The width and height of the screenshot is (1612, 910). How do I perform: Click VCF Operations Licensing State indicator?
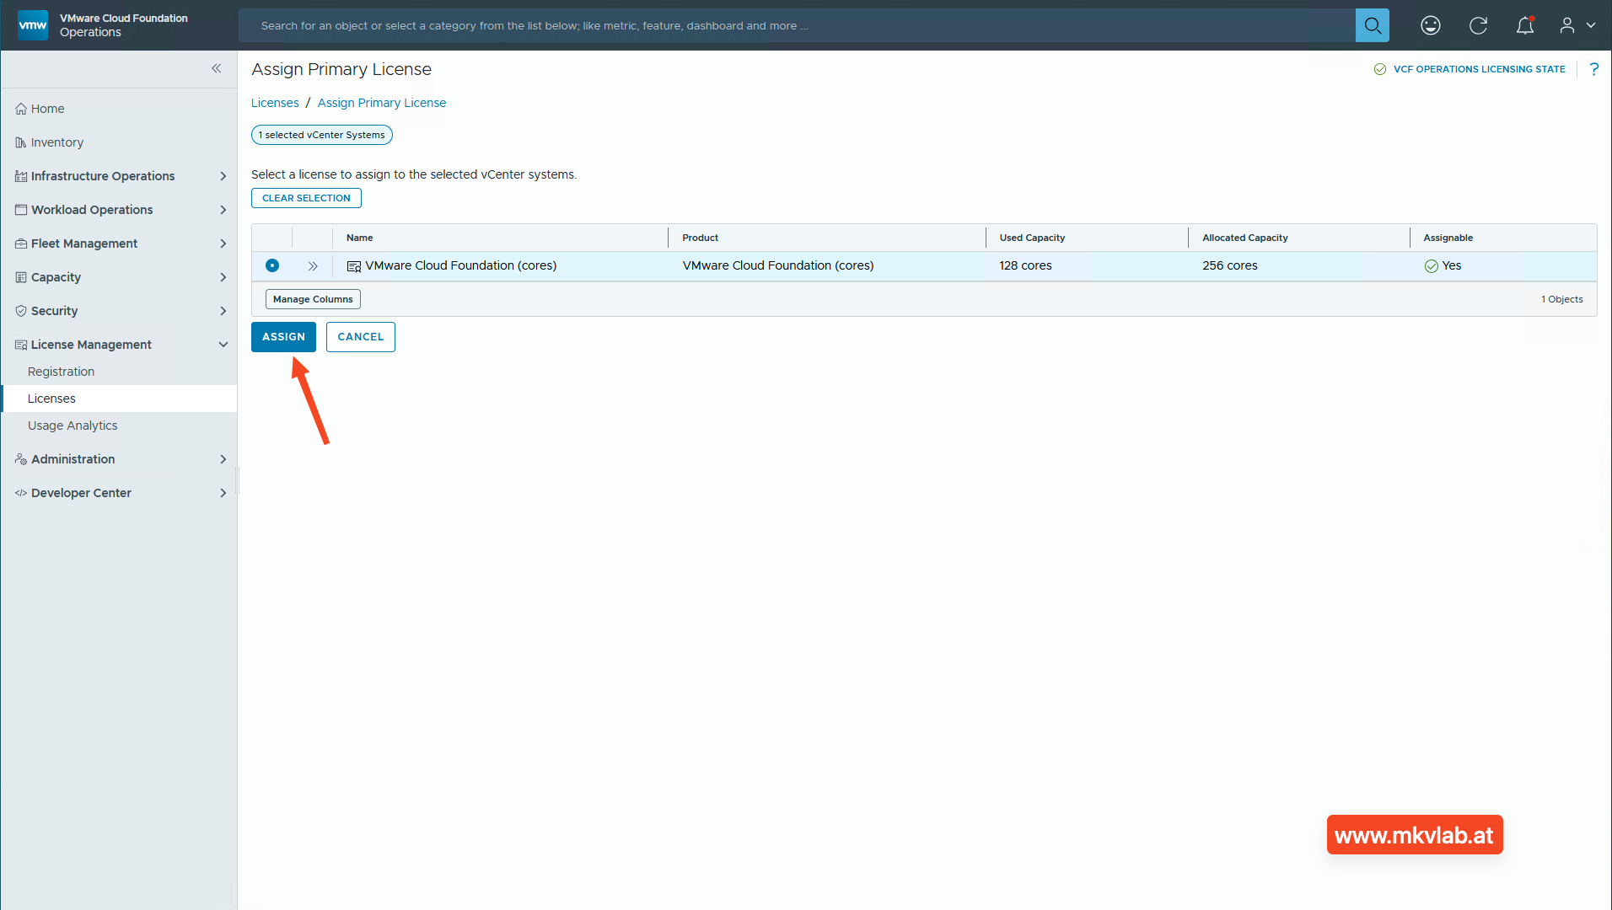tap(1470, 69)
